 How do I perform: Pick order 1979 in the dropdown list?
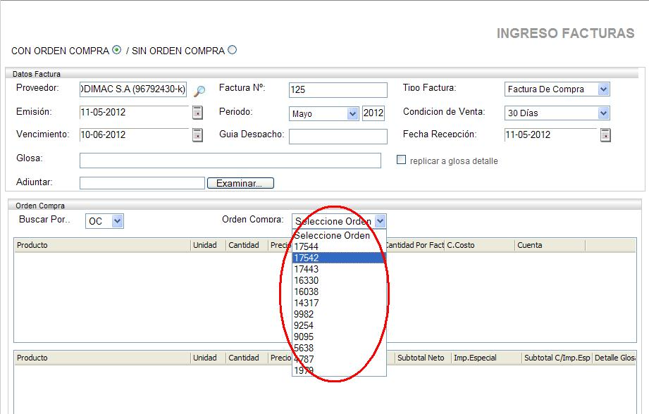click(339, 370)
